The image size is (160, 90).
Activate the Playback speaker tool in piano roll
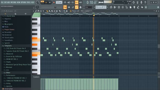point(67,11)
